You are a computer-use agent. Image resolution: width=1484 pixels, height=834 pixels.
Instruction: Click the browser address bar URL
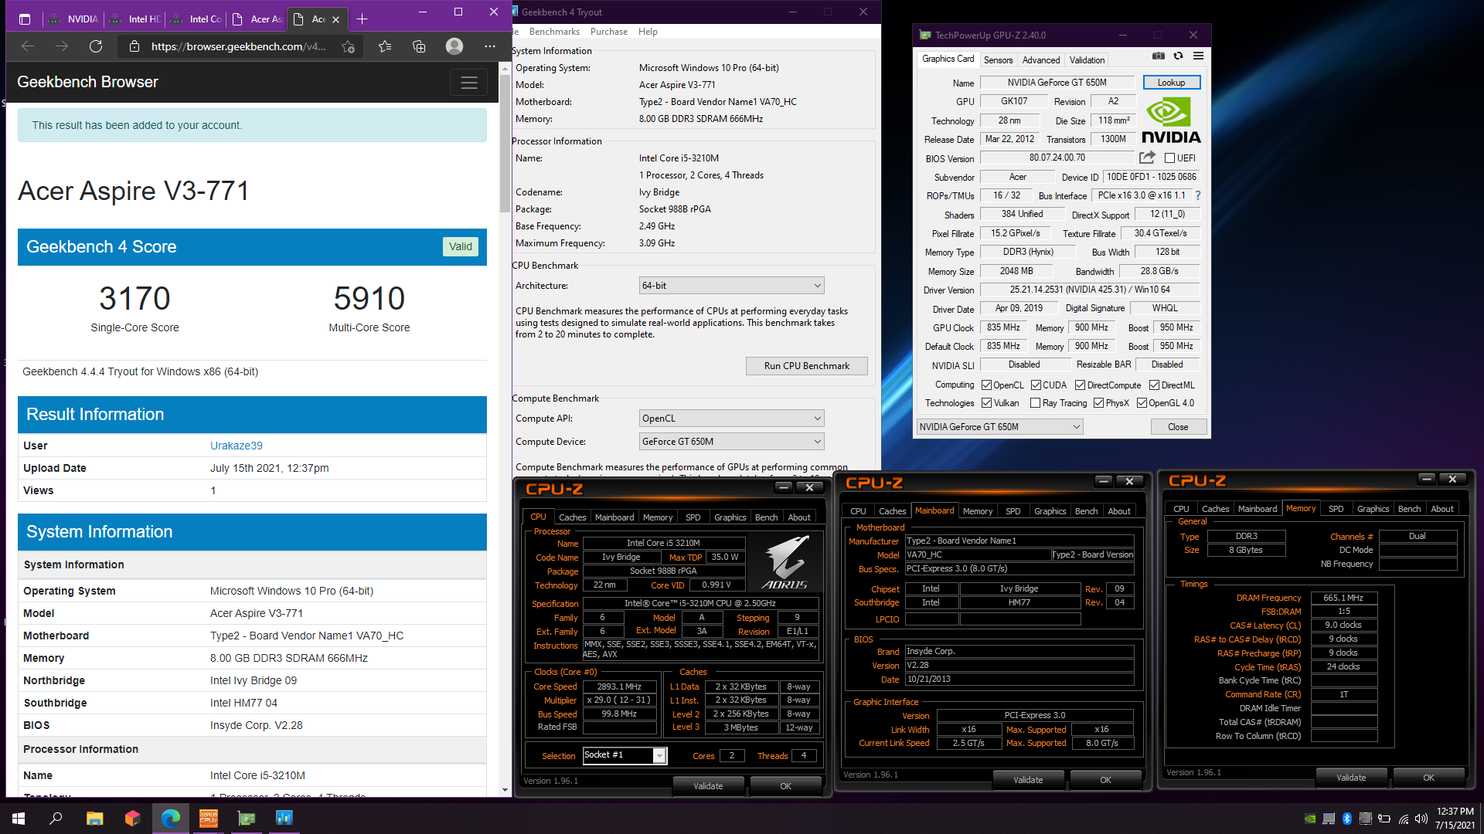click(238, 46)
